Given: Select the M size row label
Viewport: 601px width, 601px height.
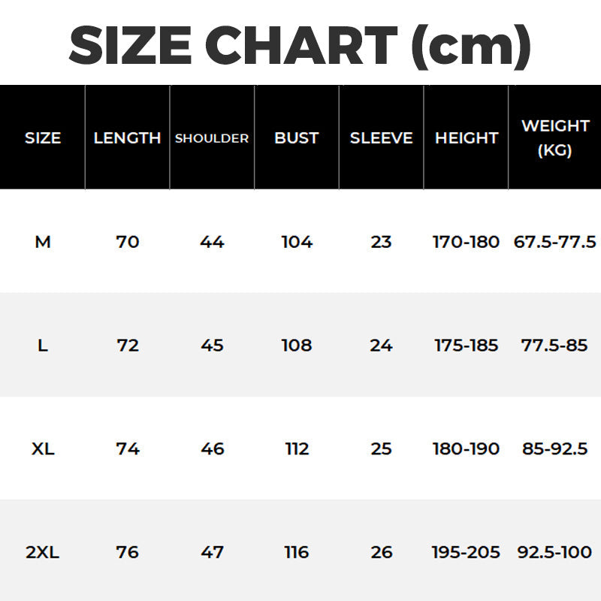Looking at the screenshot, I should 43,242.
